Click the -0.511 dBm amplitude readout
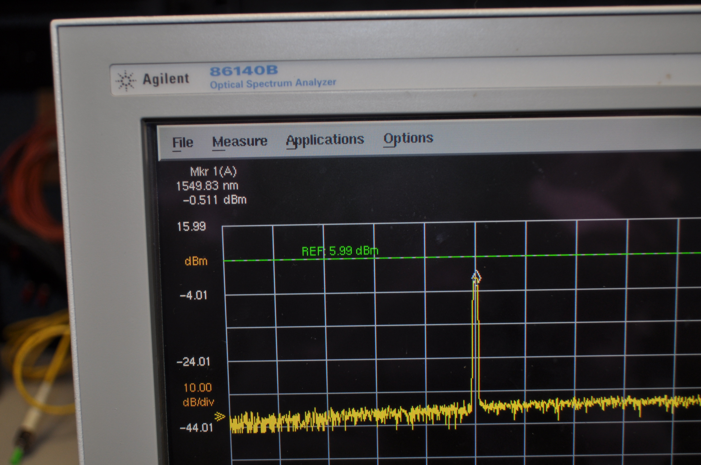Screen dimensions: 701x465 tap(214, 200)
